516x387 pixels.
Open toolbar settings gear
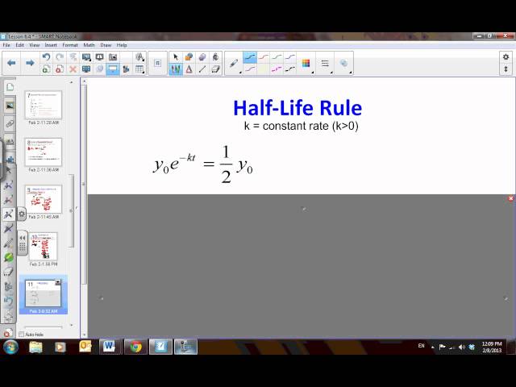tap(506, 57)
